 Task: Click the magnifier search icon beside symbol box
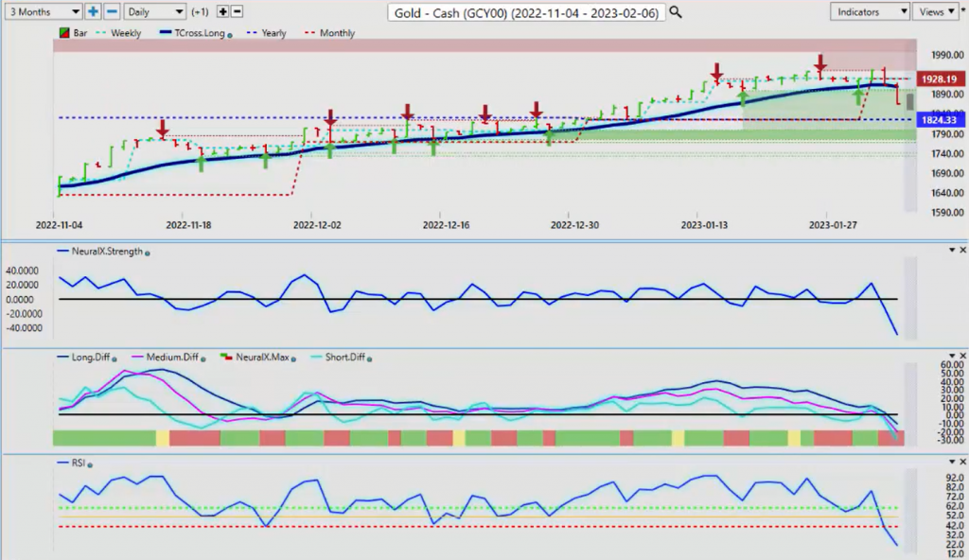click(676, 11)
